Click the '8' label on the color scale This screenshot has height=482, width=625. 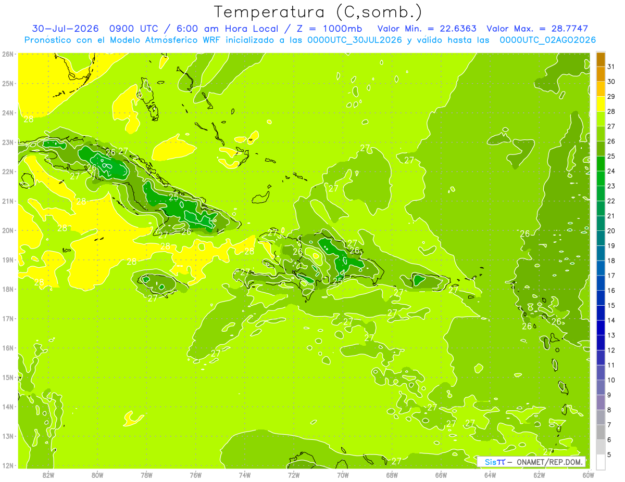[609, 410]
